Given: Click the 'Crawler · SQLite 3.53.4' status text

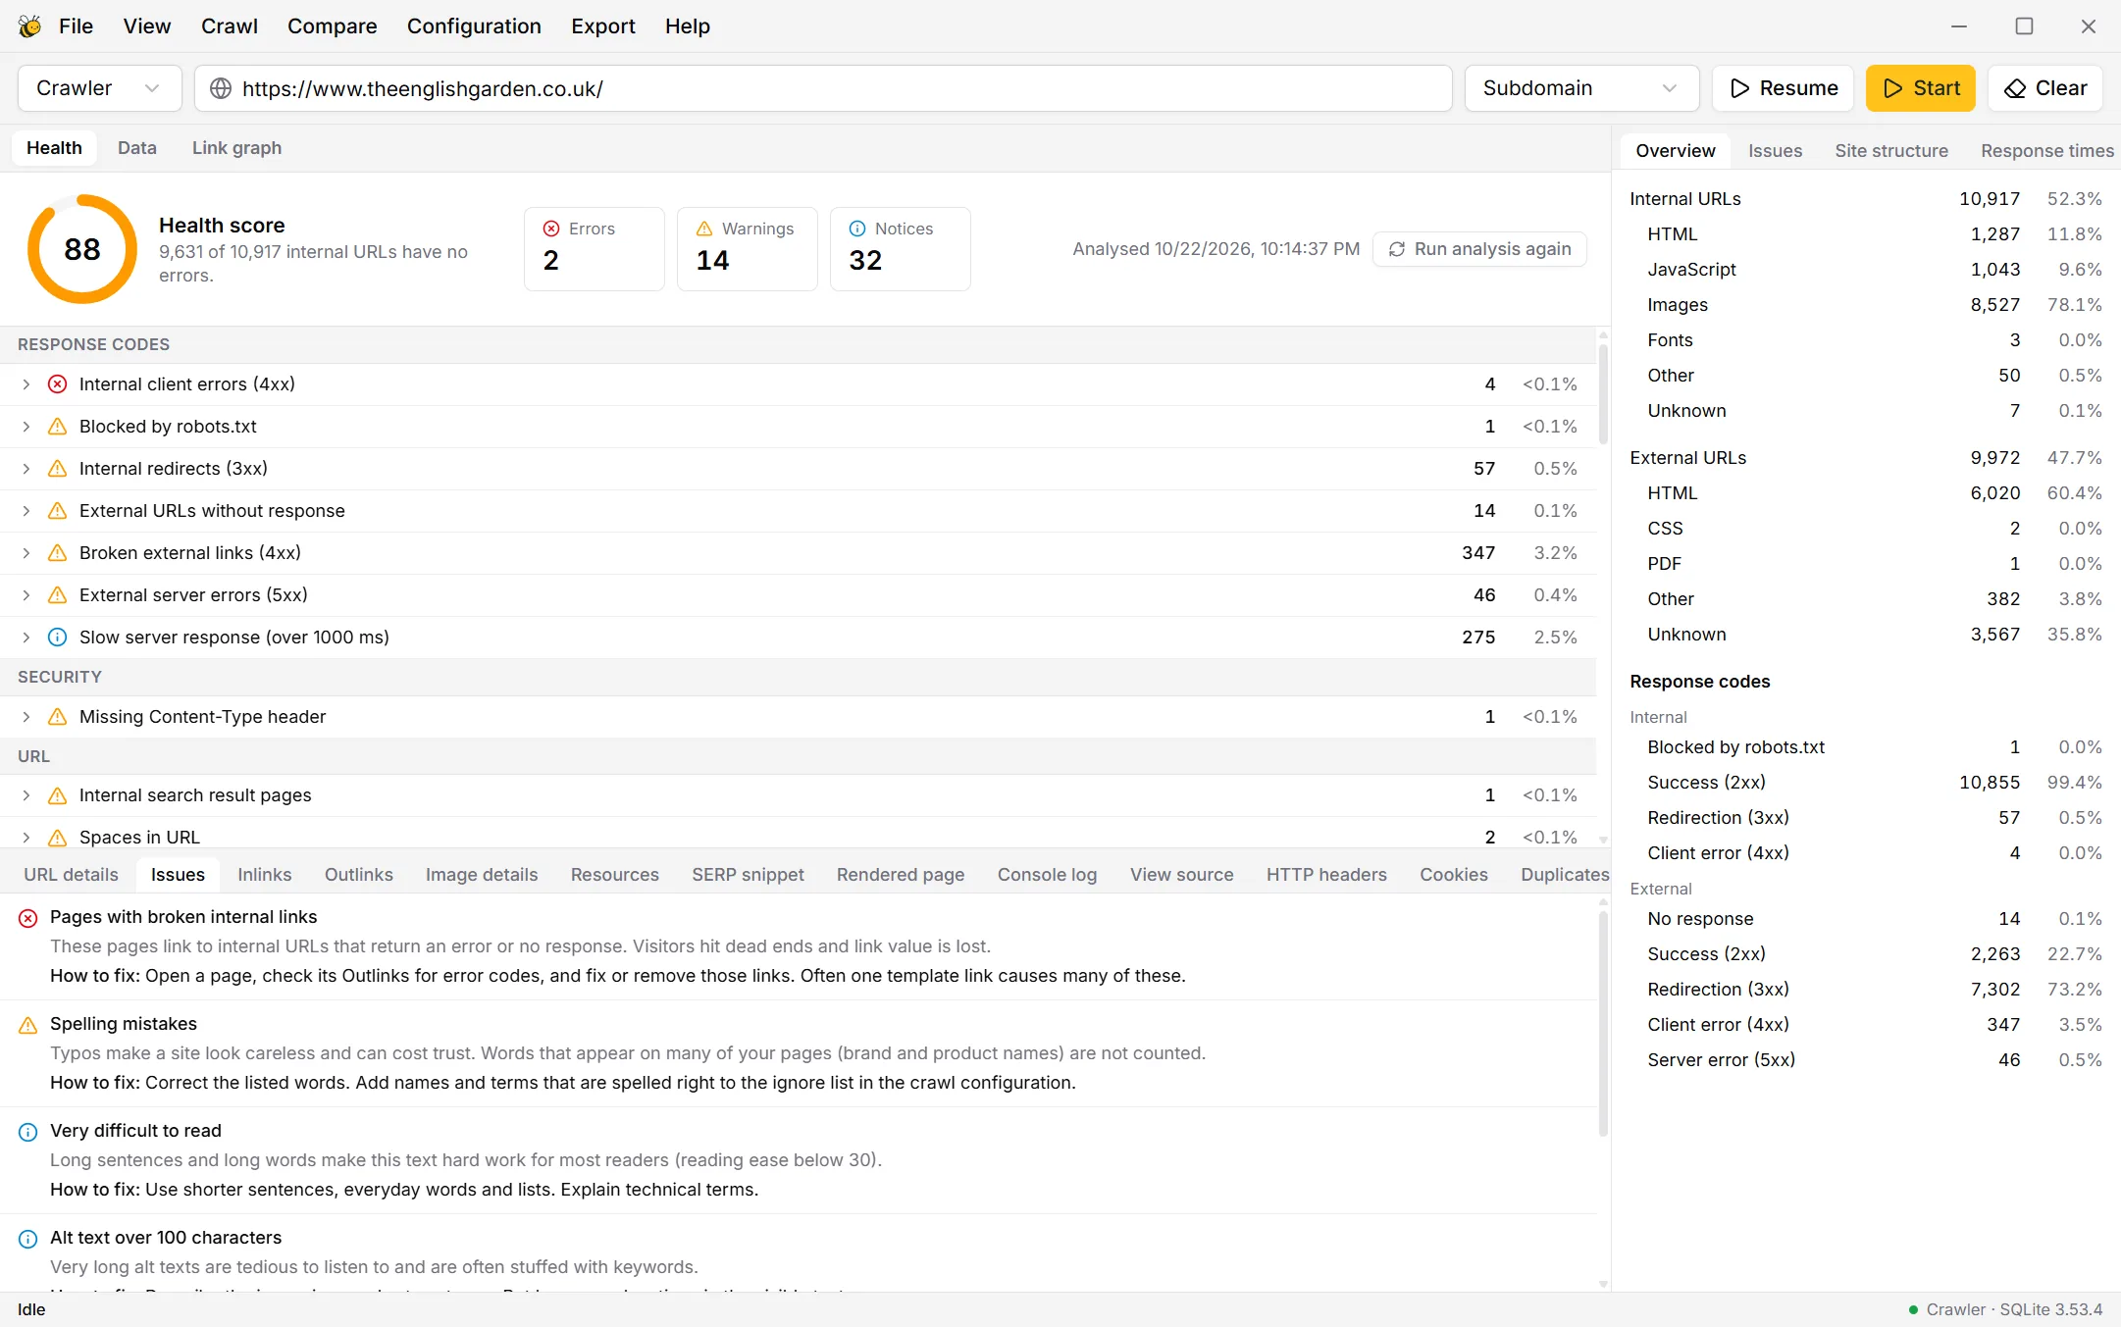Looking at the screenshot, I should click(x=2014, y=1309).
